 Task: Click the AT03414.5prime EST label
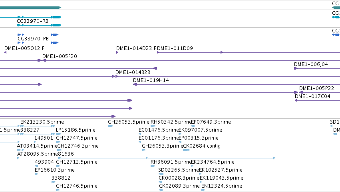coord(37,146)
